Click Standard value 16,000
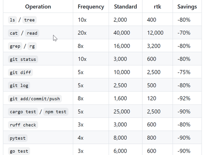This screenshot has width=206, height=155. pos(122,46)
